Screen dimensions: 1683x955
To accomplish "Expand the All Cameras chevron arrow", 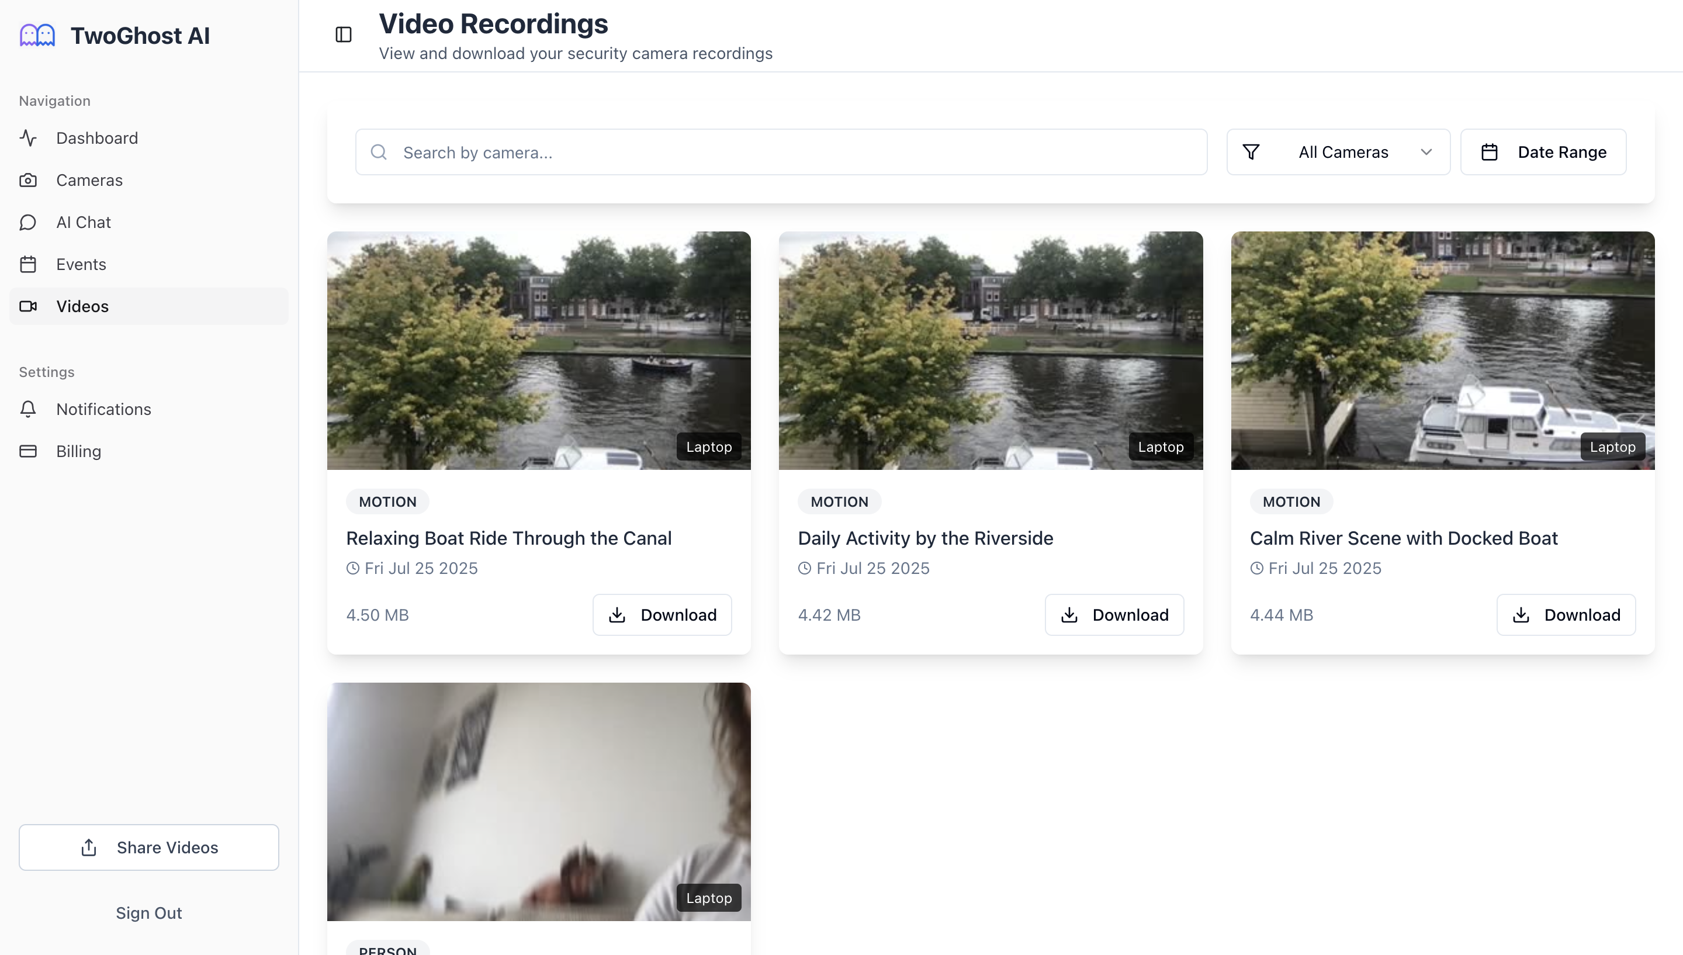I will pos(1426,152).
